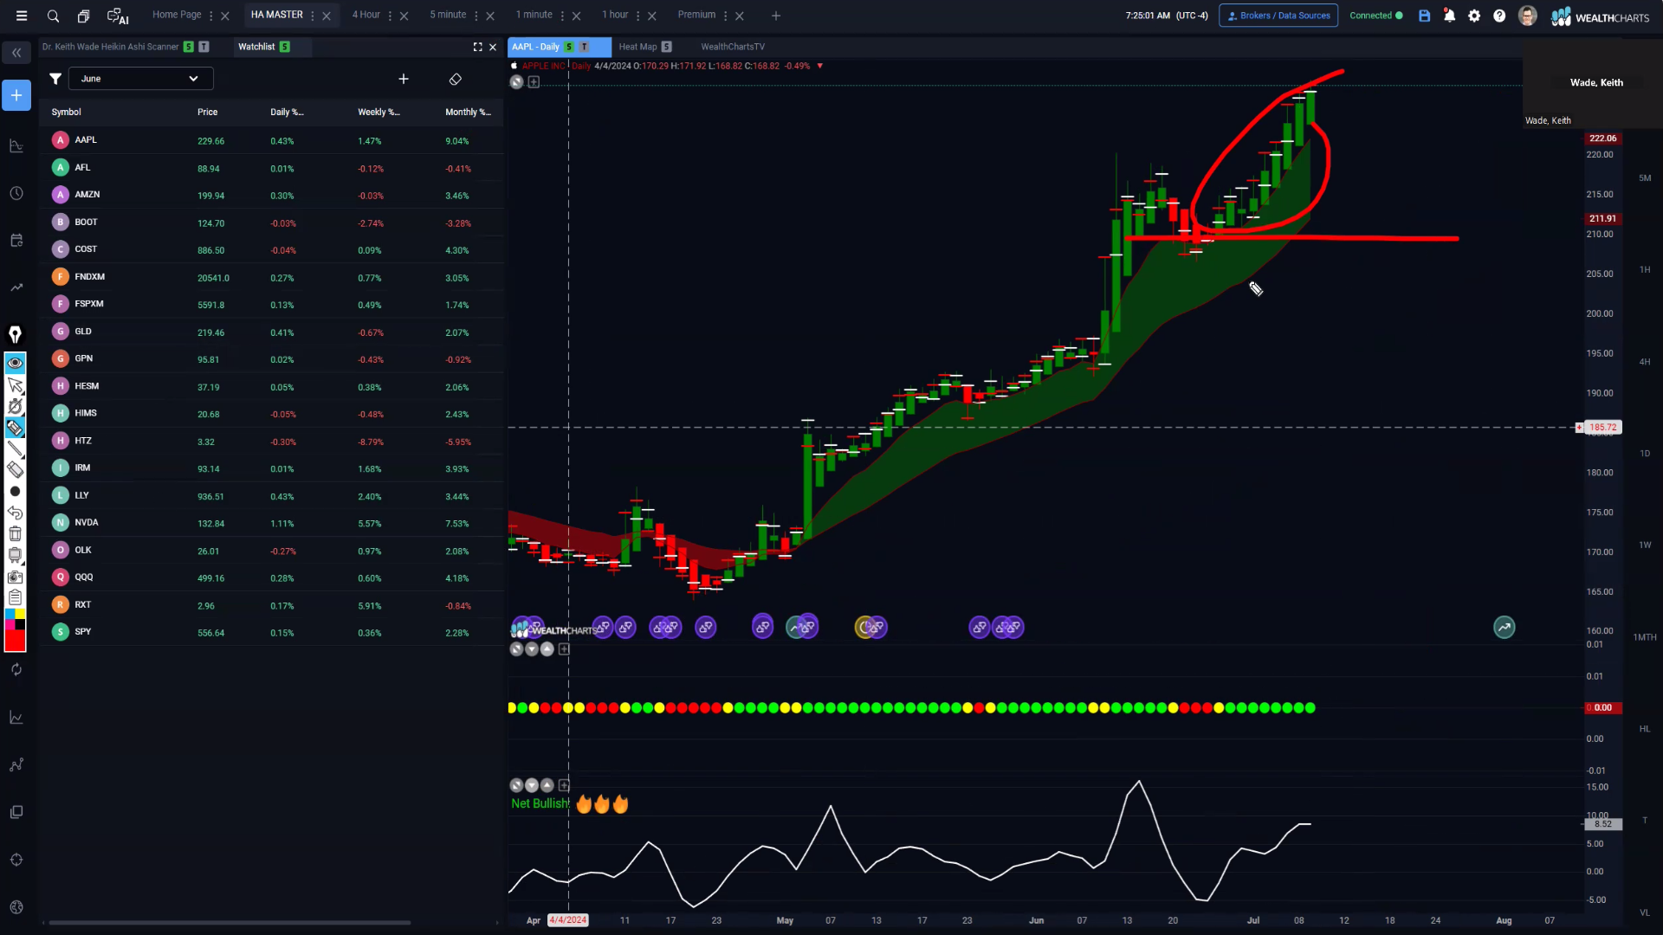Open the red triangle dropdown beside APPLE INC
Image resolution: width=1663 pixels, height=935 pixels.
pyautogui.click(x=819, y=66)
